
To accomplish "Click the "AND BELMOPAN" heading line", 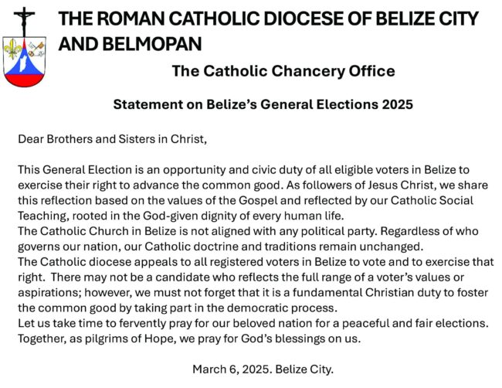I will (131, 44).
